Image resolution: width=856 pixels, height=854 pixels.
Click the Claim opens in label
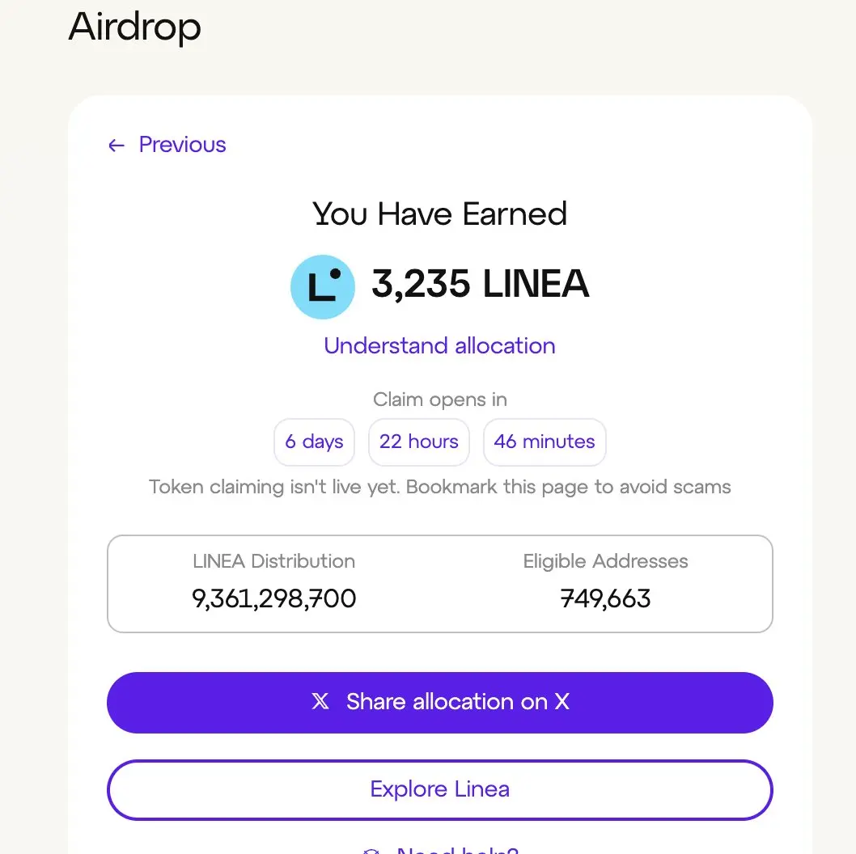tap(440, 400)
